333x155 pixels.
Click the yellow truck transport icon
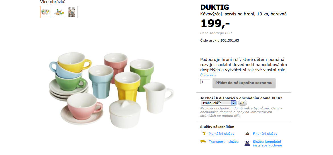(203, 141)
